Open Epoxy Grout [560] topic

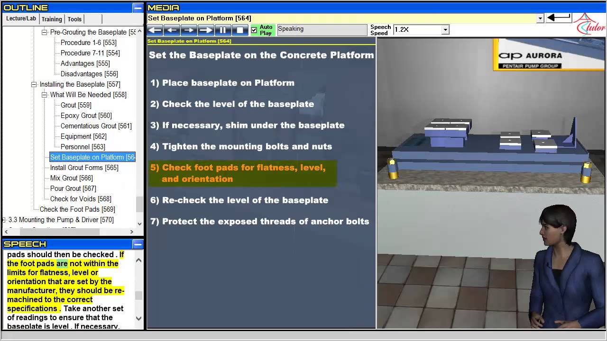click(86, 116)
